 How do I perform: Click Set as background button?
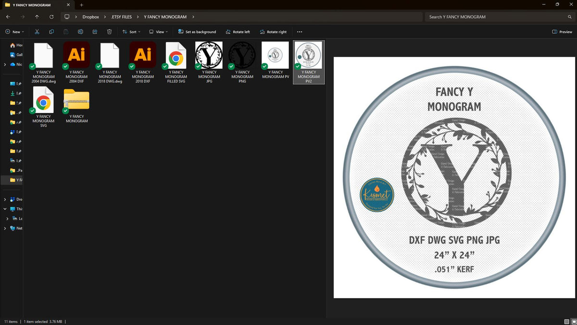197,32
